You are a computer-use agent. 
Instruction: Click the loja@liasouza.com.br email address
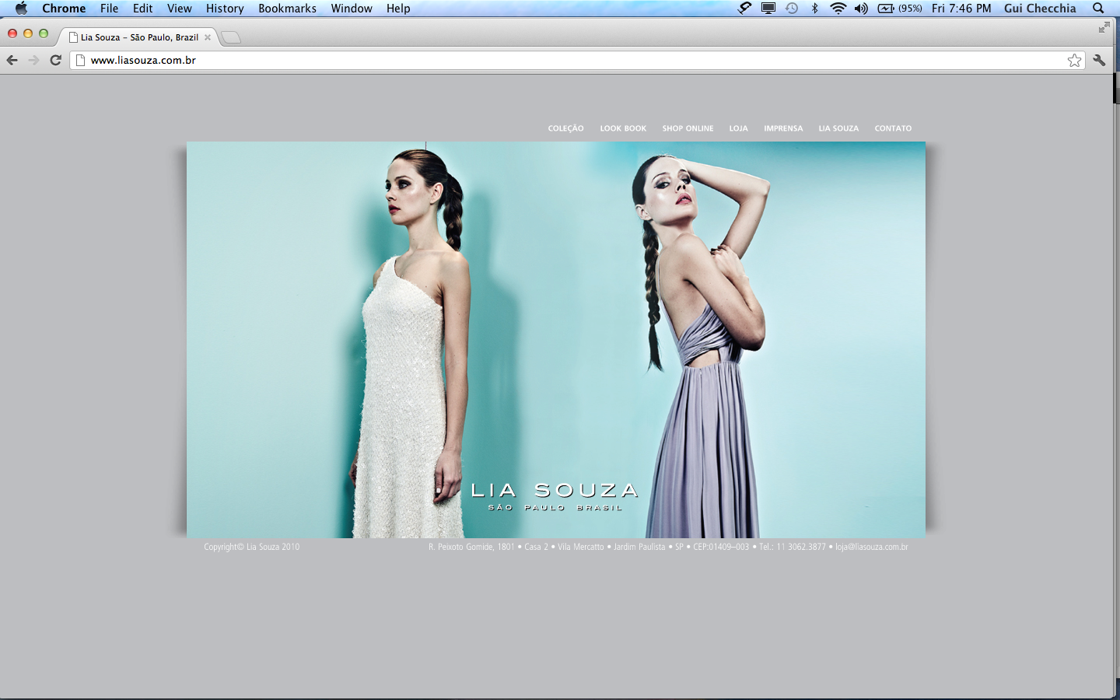(x=872, y=547)
